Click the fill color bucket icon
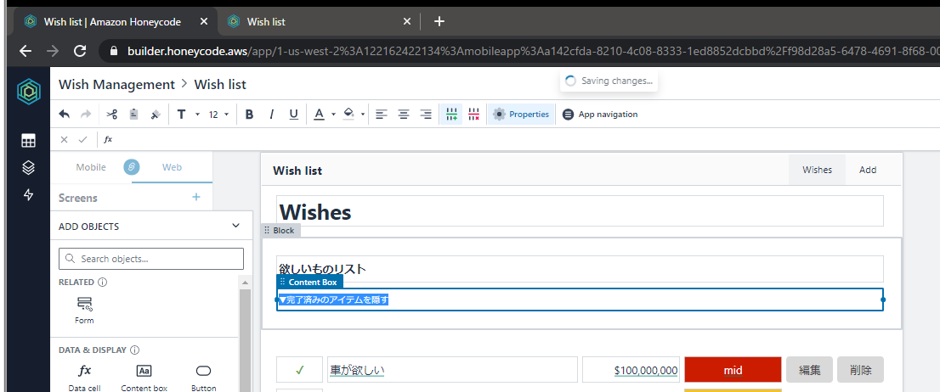The image size is (940, 392). coord(348,115)
